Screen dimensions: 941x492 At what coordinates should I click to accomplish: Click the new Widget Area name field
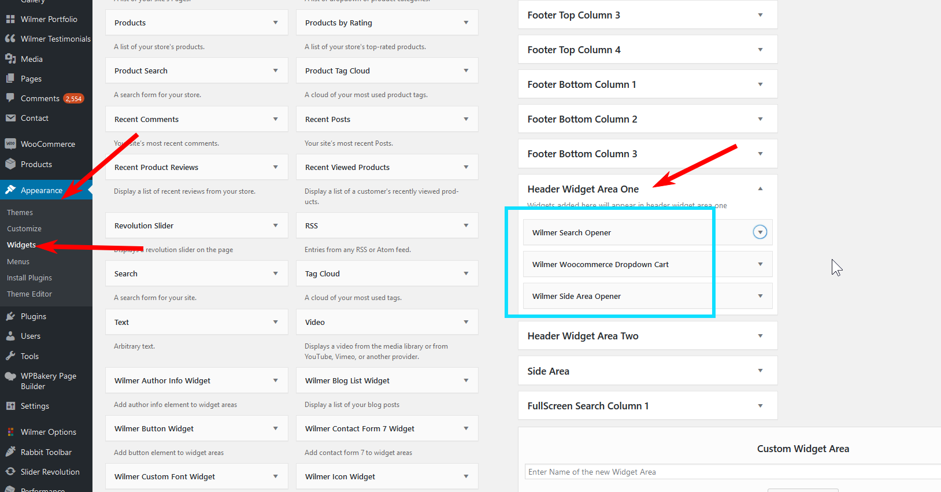[733, 472]
